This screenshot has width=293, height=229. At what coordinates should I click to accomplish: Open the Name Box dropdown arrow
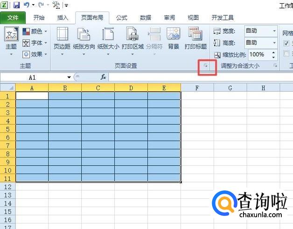69,77
